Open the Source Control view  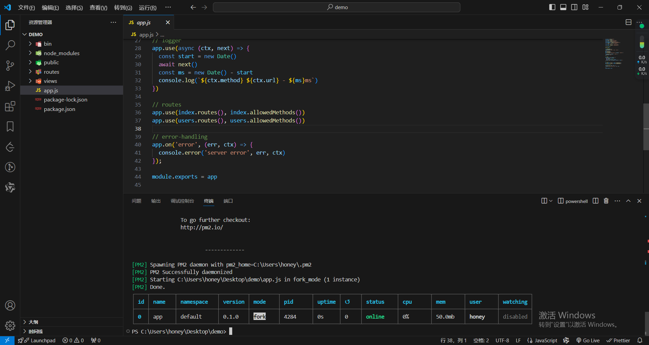(10, 66)
